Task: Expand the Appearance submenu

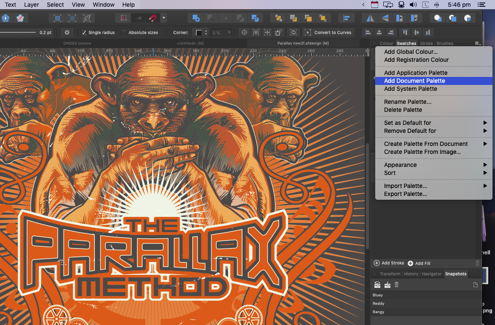Action: pyautogui.click(x=434, y=165)
